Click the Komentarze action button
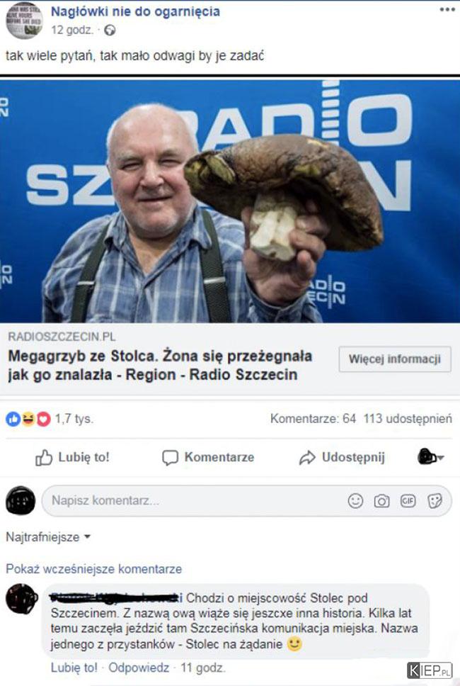 point(208,458)
